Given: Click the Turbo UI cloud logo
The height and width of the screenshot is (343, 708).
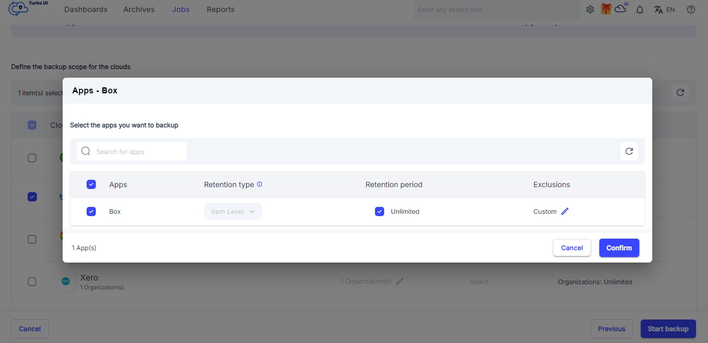Looking at the screenshot, I should pos(19,9).
